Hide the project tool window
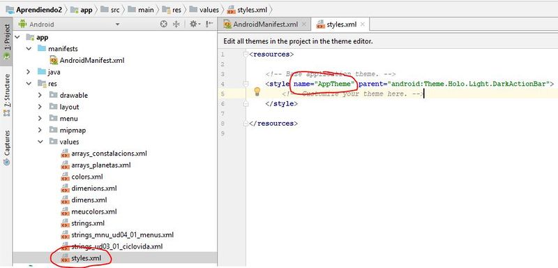 click(209, 24)
